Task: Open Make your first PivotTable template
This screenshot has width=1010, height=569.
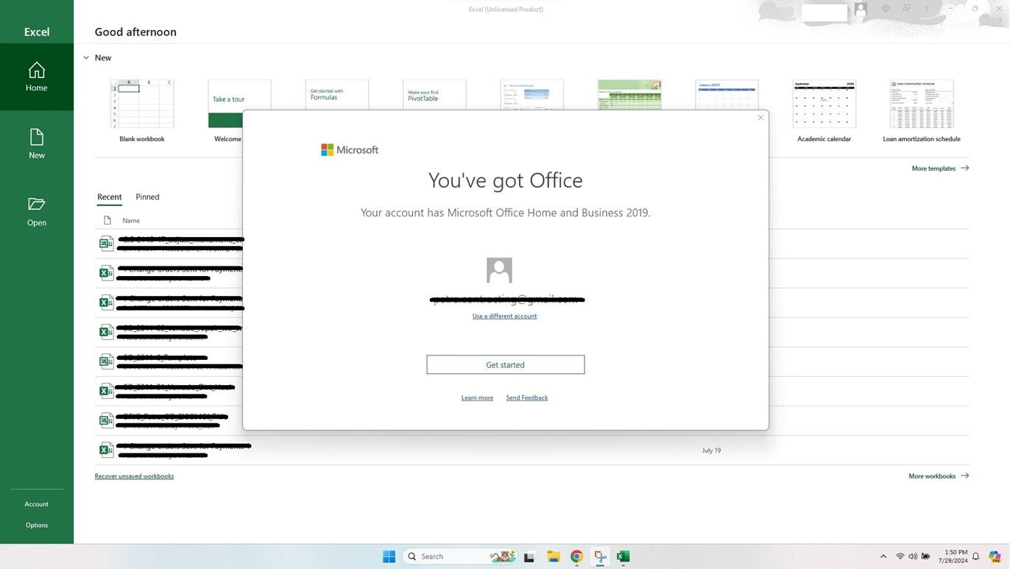Action: [x=434, y=95]
